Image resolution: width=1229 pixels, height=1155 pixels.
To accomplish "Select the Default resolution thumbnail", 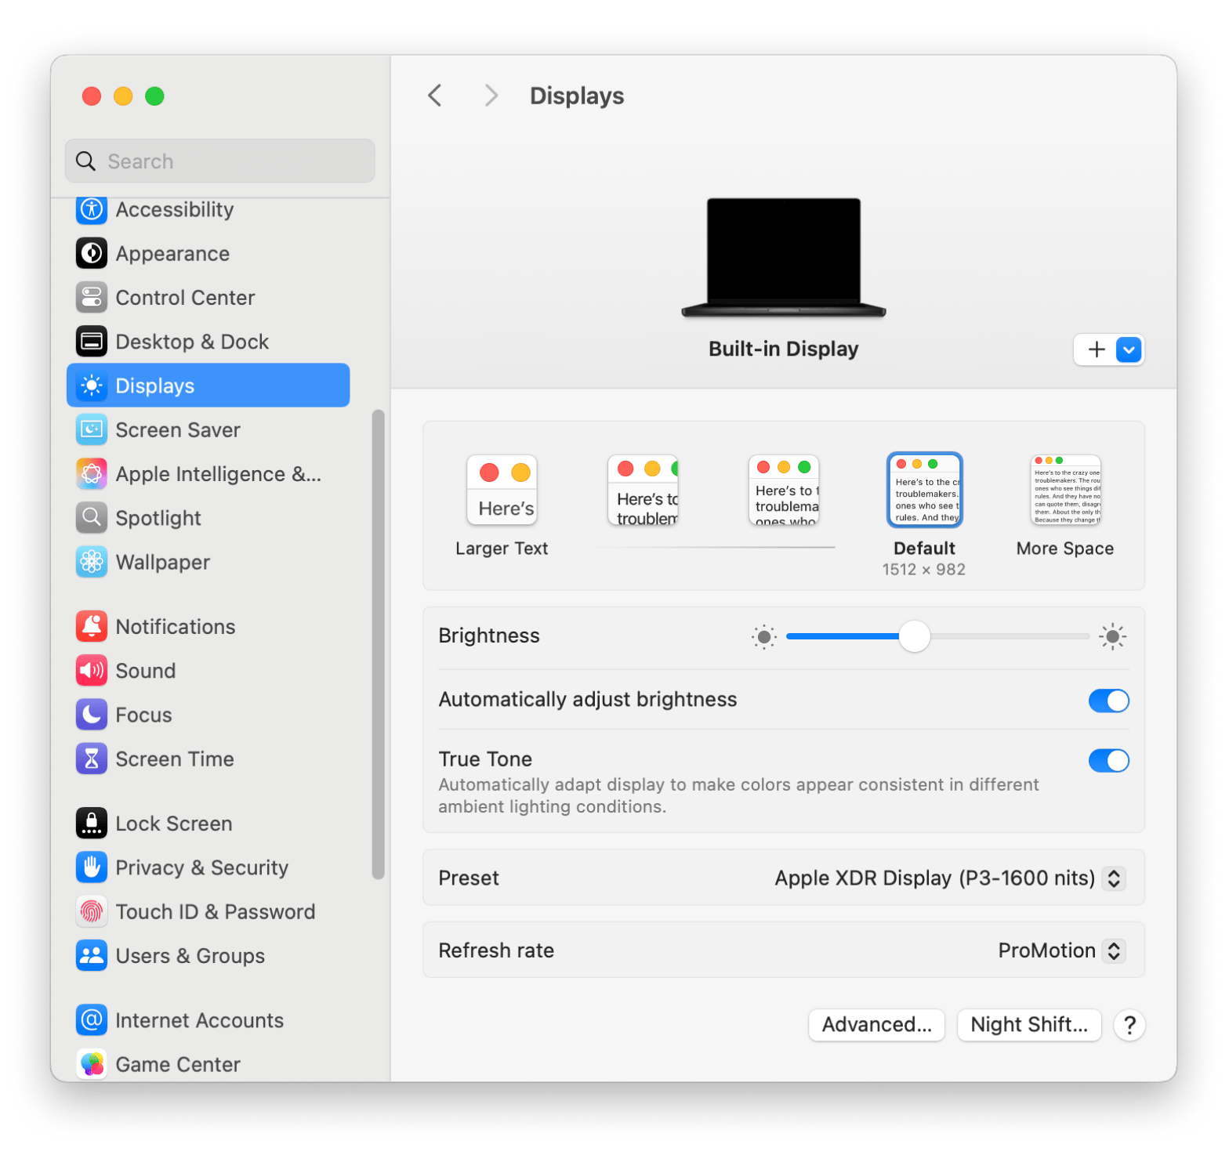I will pos(924,490).
